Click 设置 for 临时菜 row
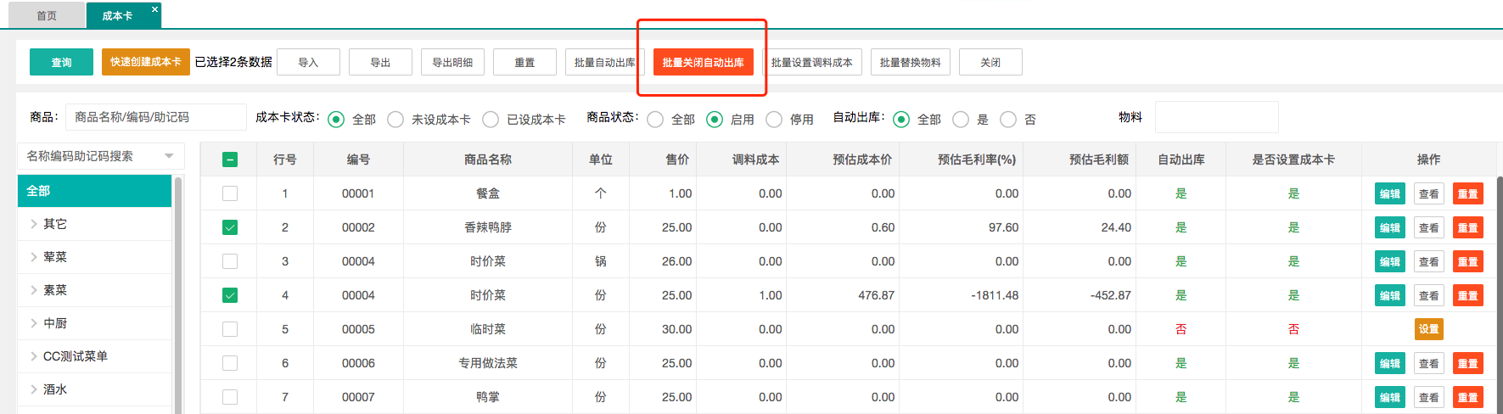1503x414 pixels. pos(1429,329)
